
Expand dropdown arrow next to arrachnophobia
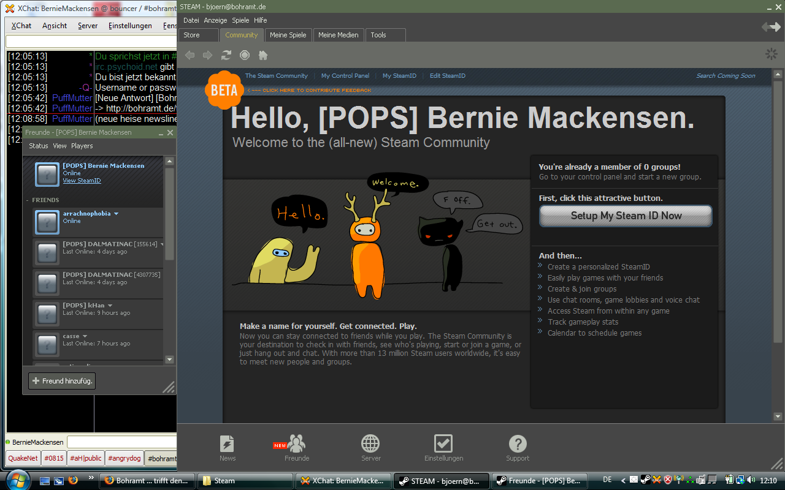(x=117, y=214)
